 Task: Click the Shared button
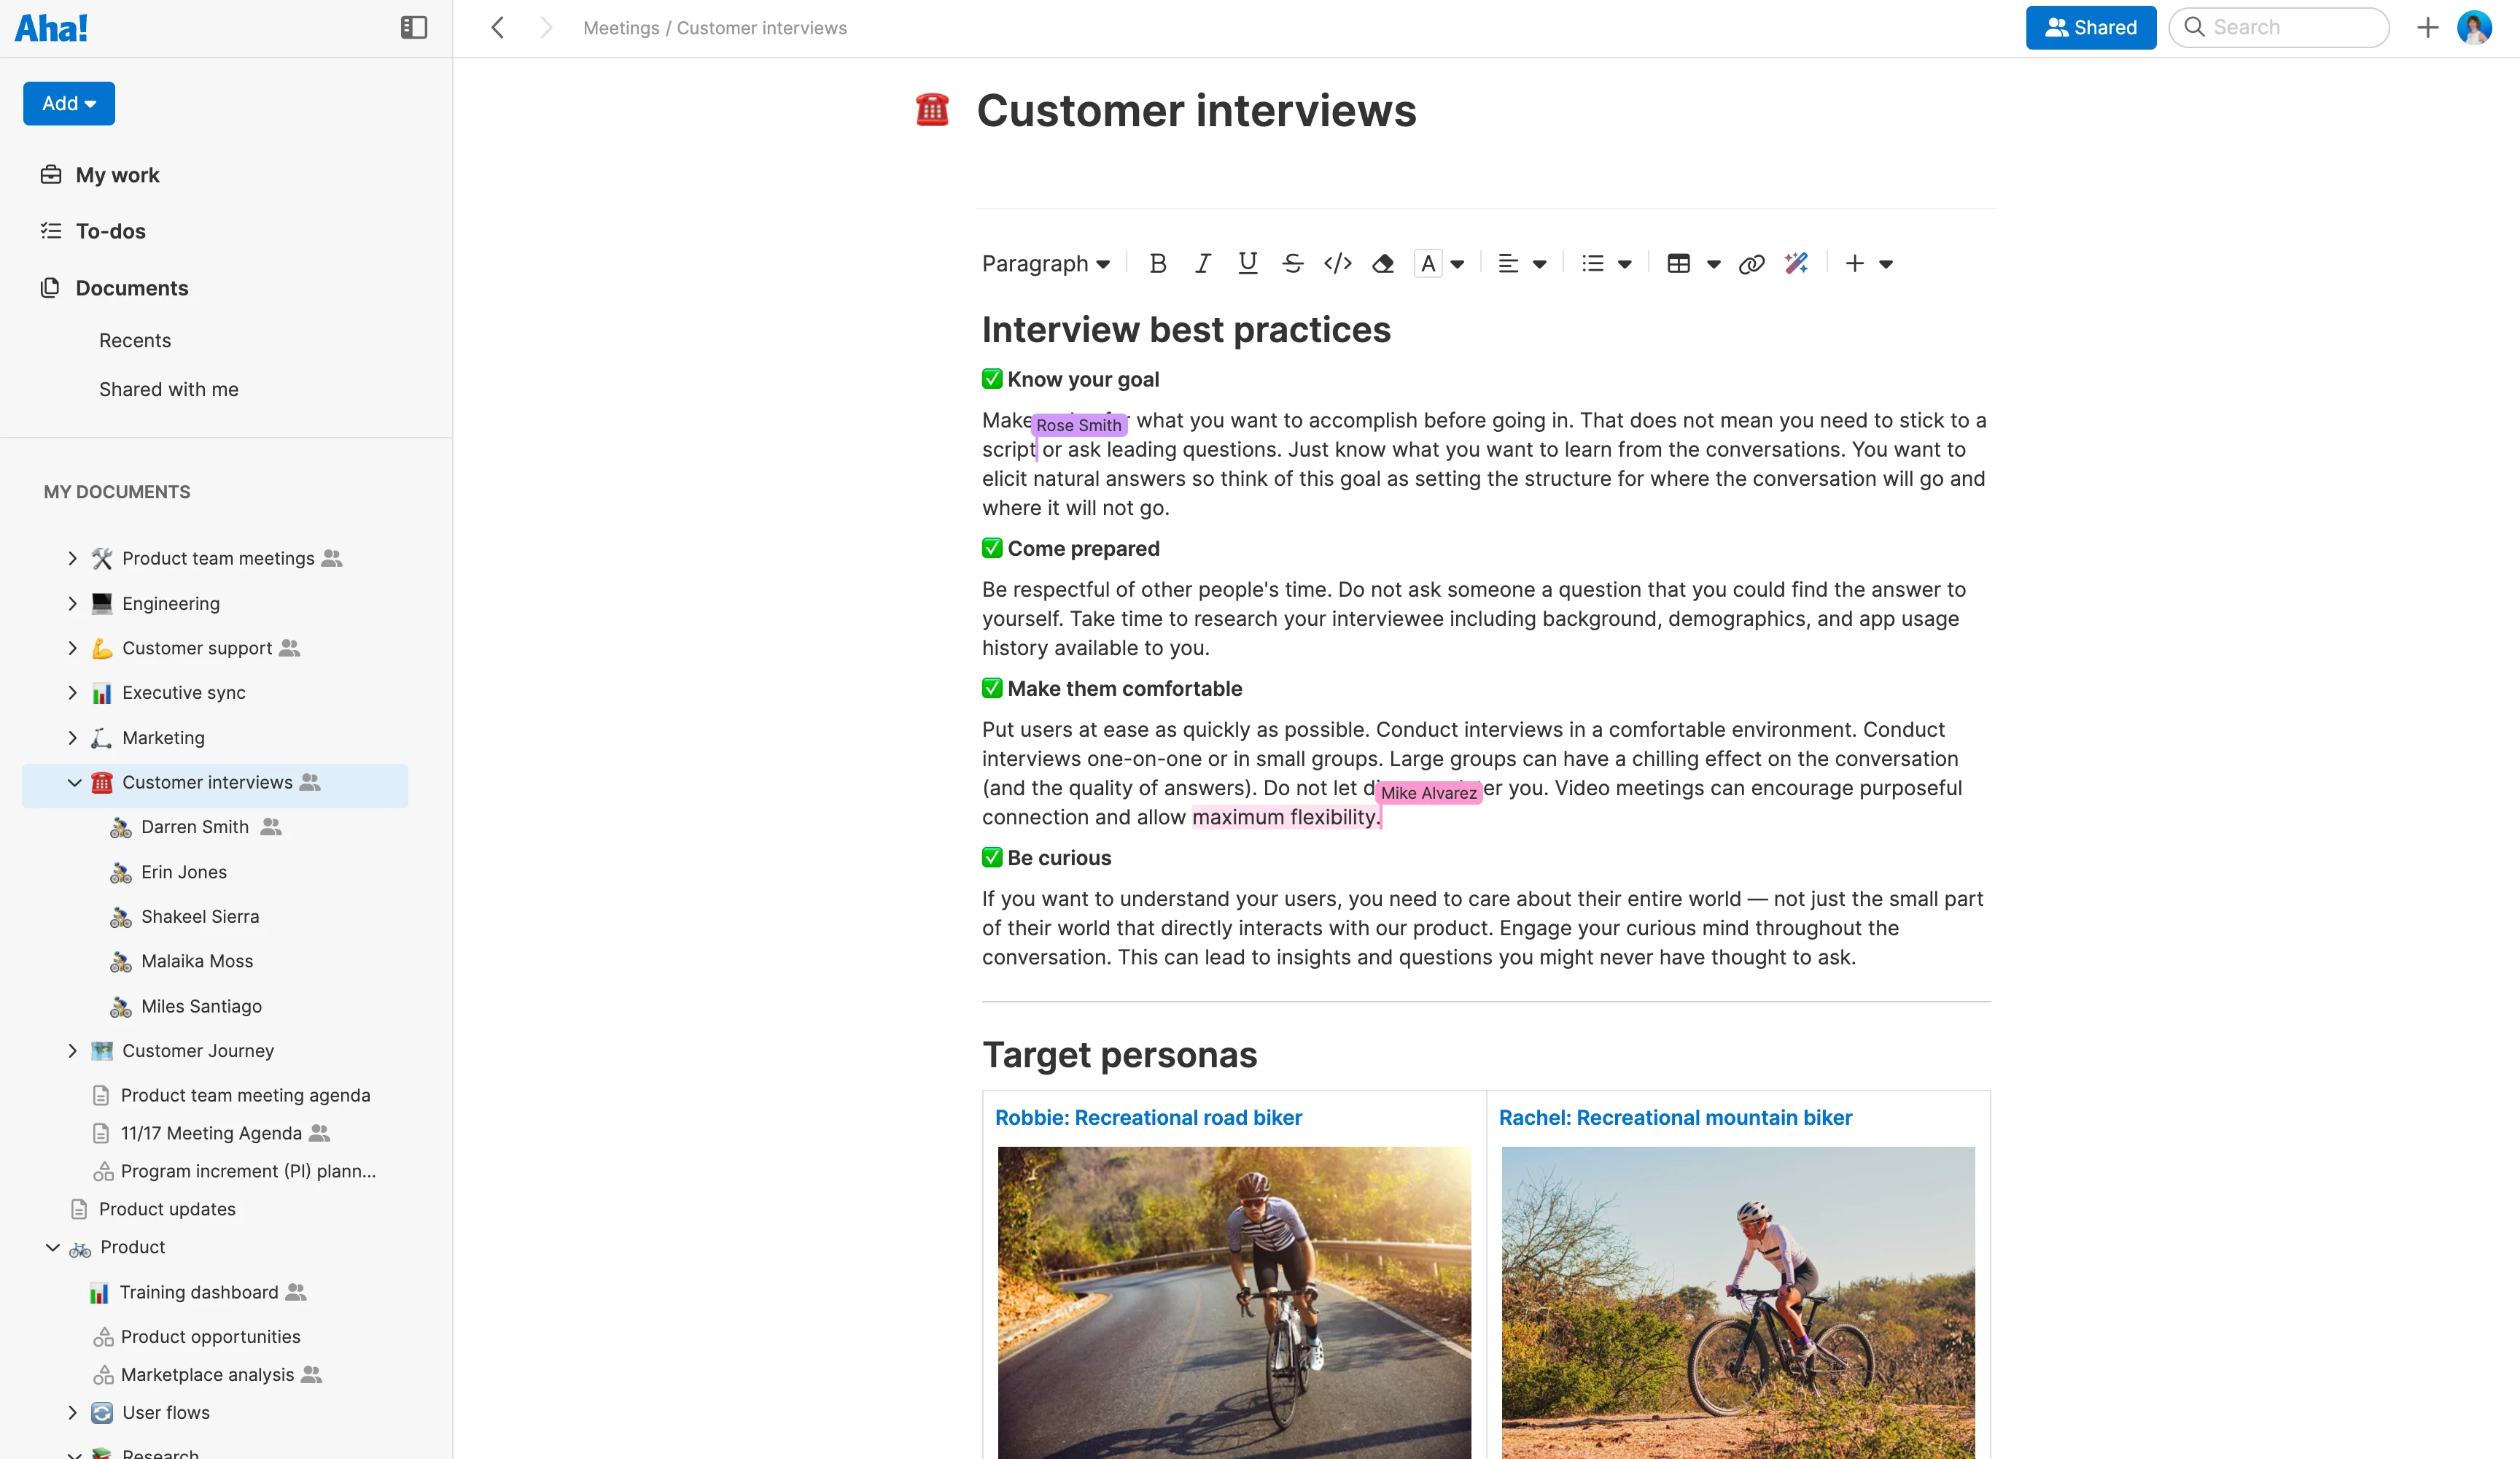(2090, 27)
